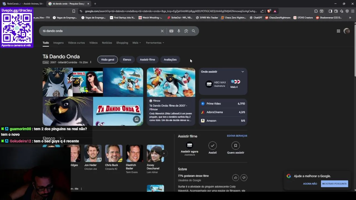Expand the Elenco section arrow
This screenshot has width=356, height=200.
[x=60, y=138]
